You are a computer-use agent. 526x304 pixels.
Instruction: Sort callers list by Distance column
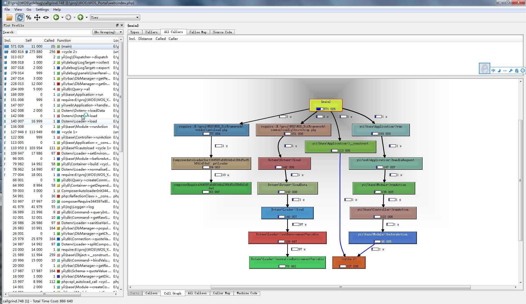pos(145,39)
